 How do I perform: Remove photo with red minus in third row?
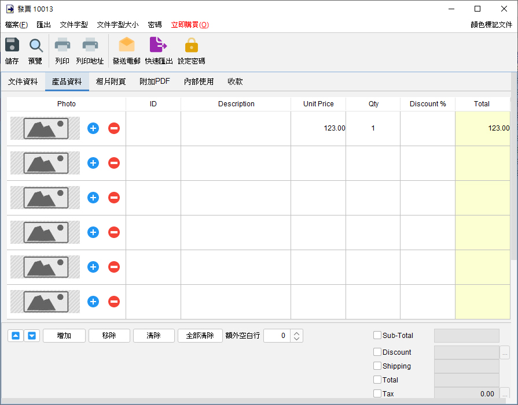(x=114, y=198)
